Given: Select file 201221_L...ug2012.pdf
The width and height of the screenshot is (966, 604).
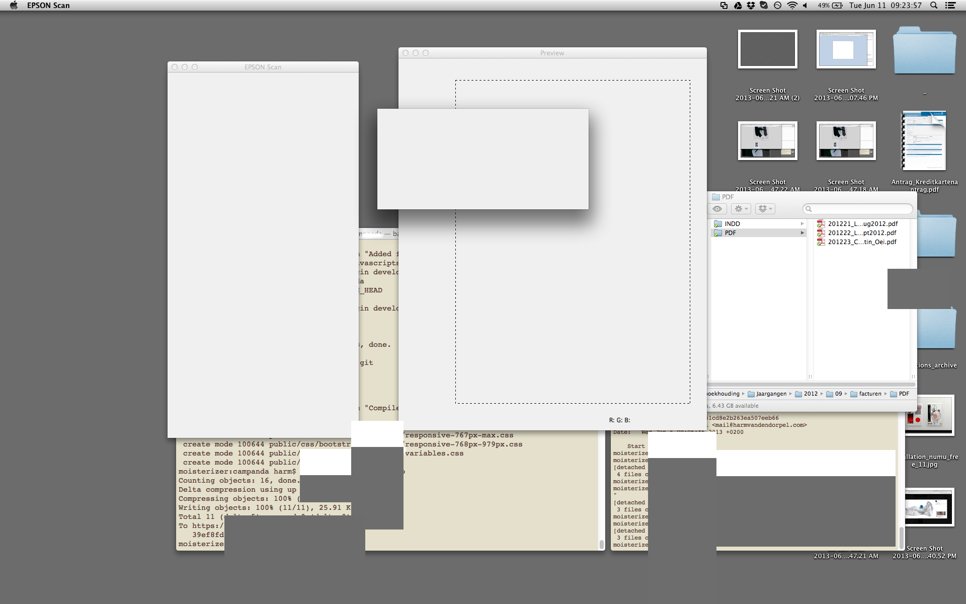Looking at the screenshot, I should pos(862,224).
